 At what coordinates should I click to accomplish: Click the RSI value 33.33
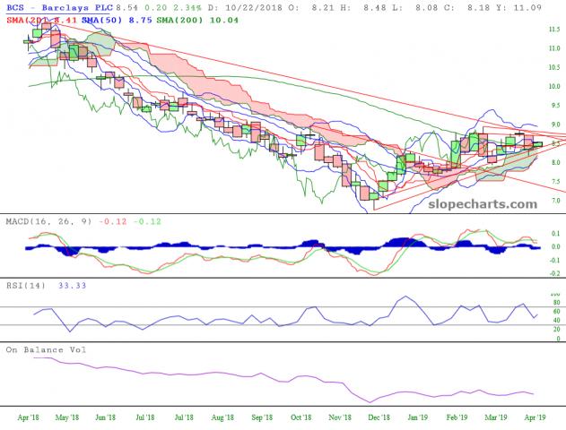tap(72, 286)
